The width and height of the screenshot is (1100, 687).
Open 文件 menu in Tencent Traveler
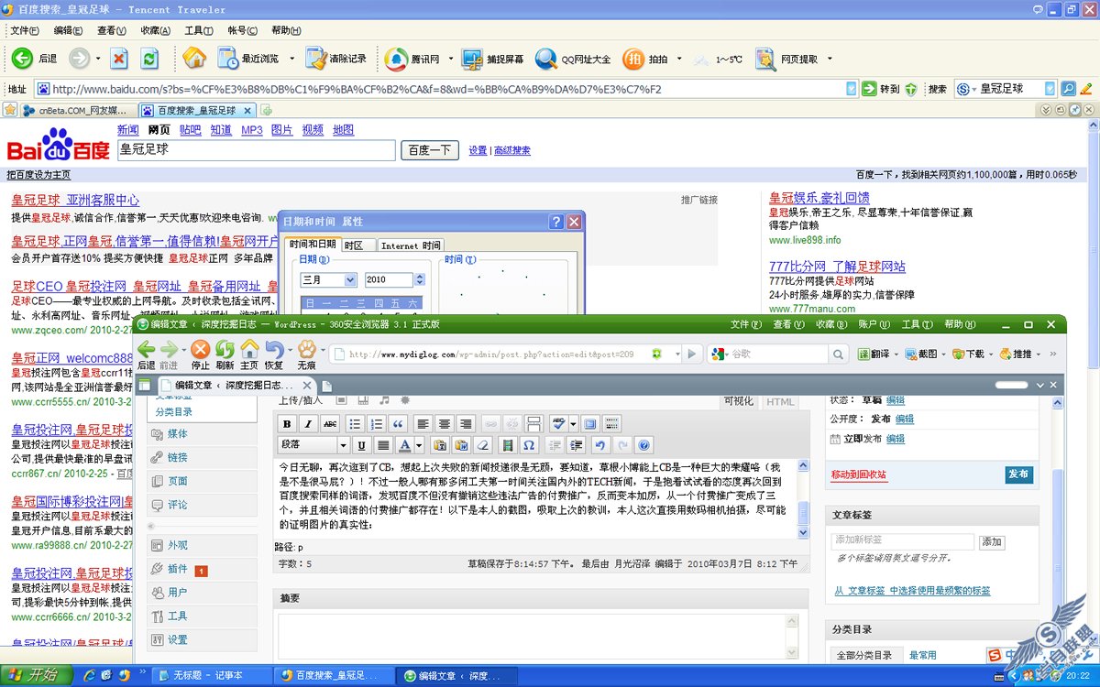click(24, 30)
